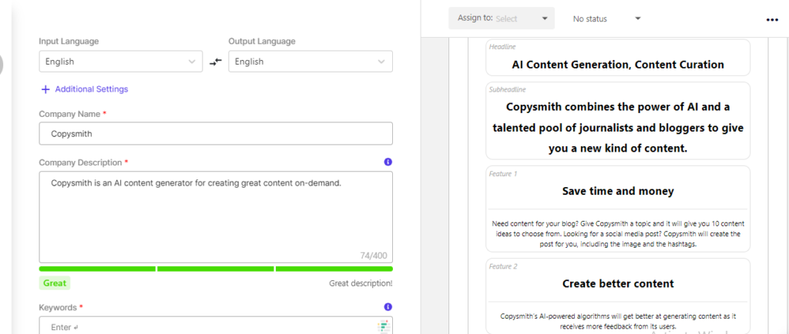Select 'Create better content' Feature 2 title
The height and width of the screenshot is (334, 789).
[x=618, y=283]
